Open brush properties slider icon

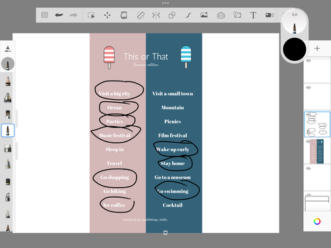8,49
